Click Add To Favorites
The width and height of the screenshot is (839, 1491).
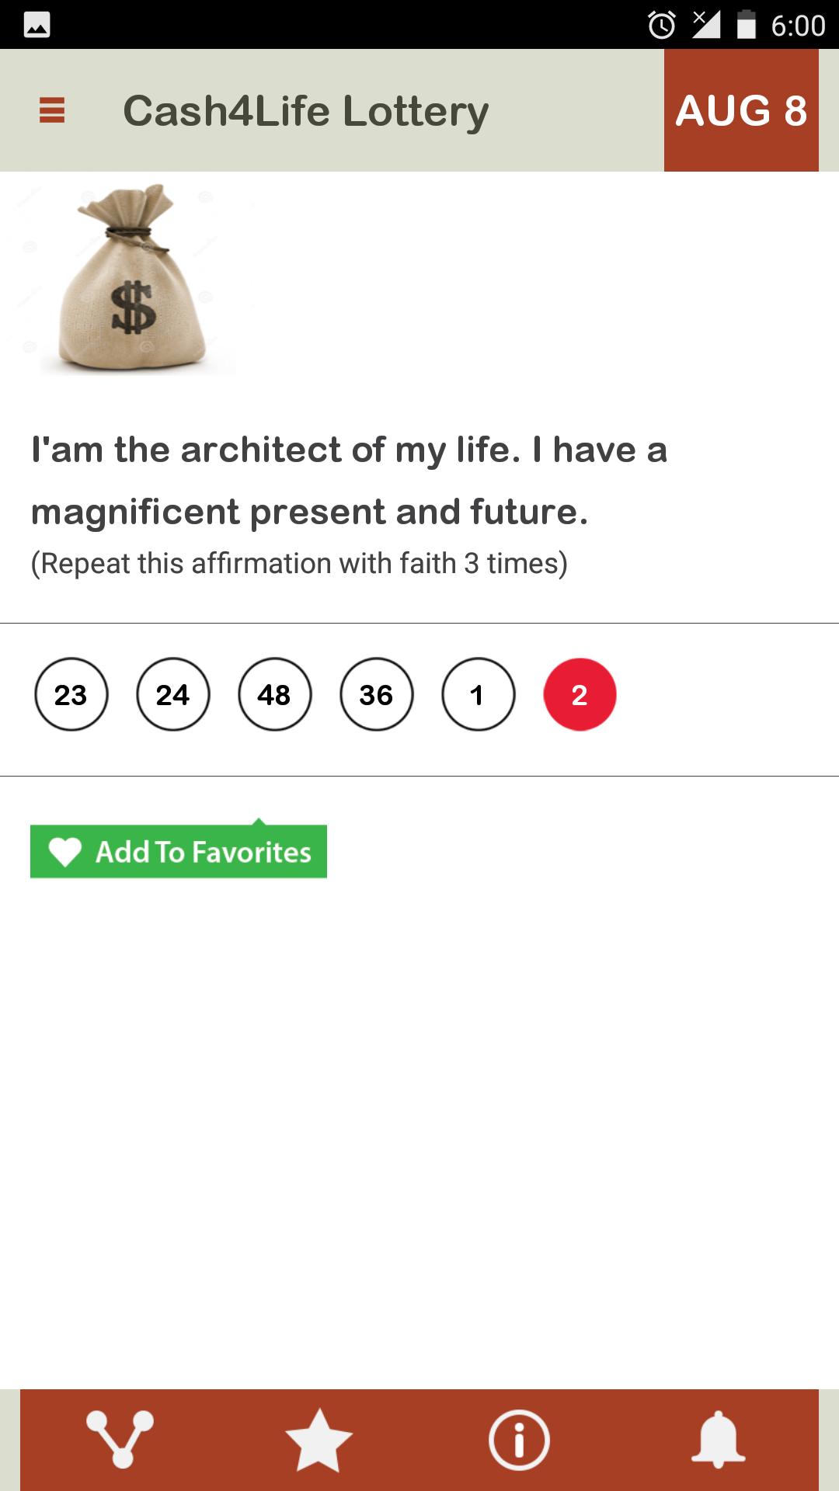tap(179, 851)
